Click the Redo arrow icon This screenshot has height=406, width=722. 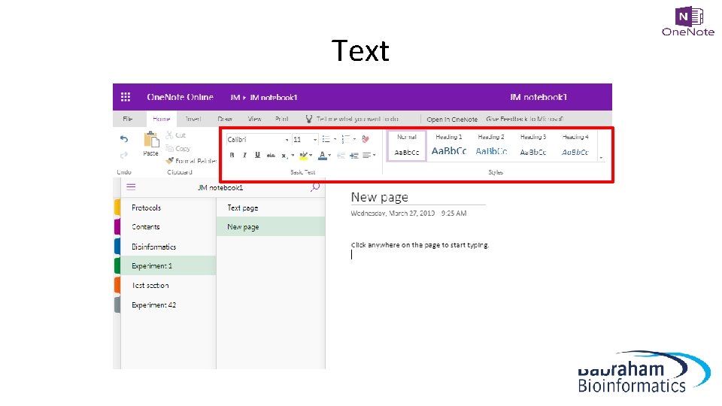(x=124, y=155)
